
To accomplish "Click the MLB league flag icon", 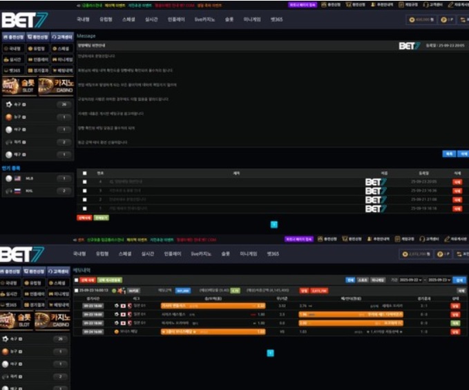I will pos(19,178).
